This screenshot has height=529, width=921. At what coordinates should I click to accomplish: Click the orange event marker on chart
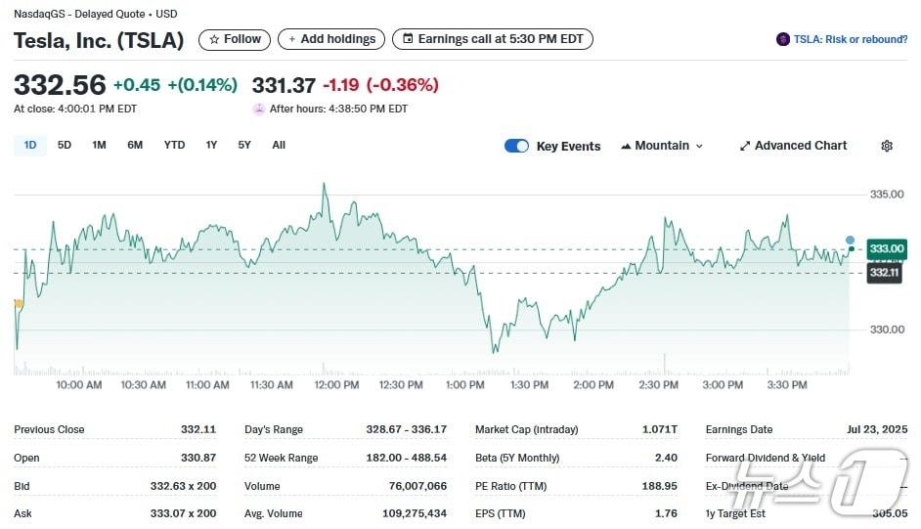click(x=19, y=304)
